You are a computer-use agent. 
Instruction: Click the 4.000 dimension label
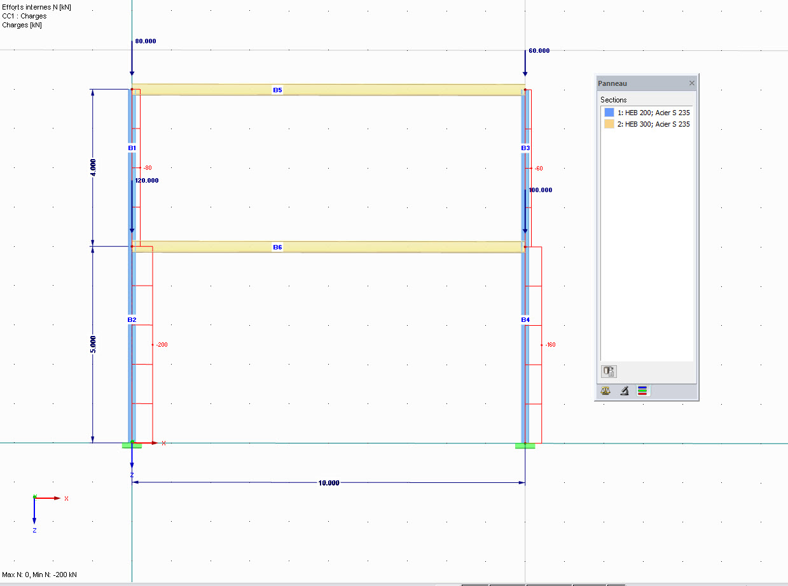coord(93,168)
